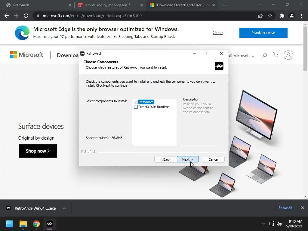Show all downloads
Viewport: 308px width, 231px height.
click(285, 208)
